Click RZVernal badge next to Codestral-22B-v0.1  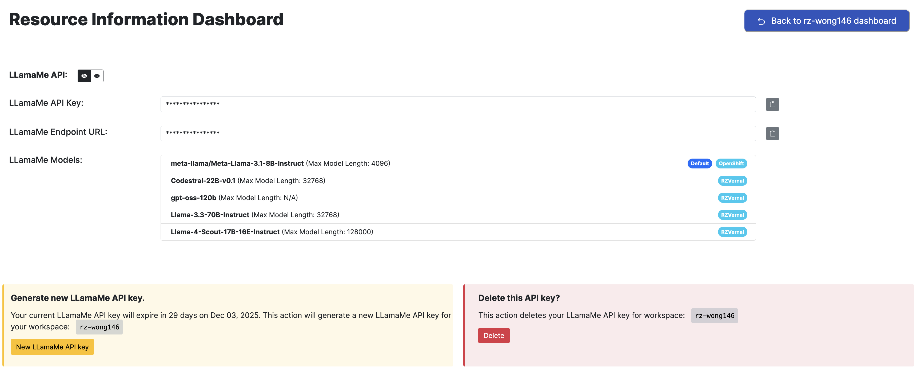tap(732, 181)
